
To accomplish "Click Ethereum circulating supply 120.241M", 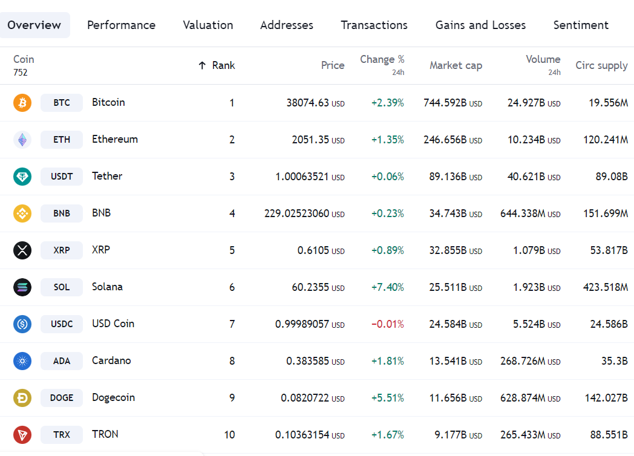I will 606,140.
